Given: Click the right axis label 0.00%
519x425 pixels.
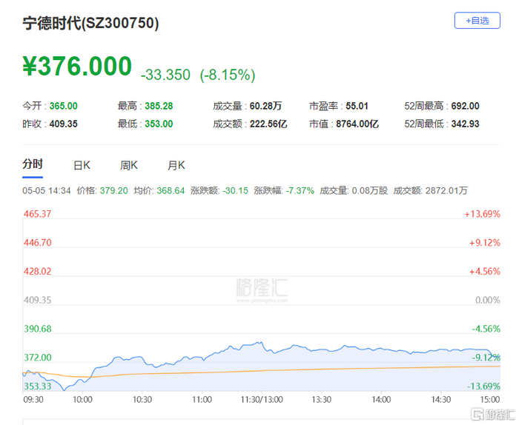Looking at the screenshot, I should 488,300.
